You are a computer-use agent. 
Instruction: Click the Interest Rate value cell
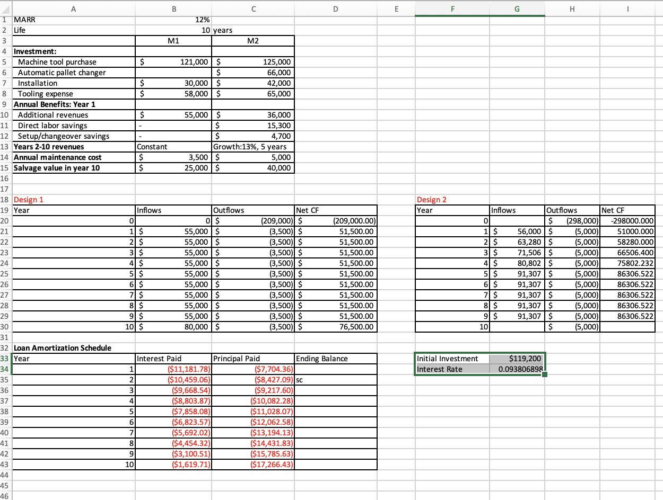517,369
